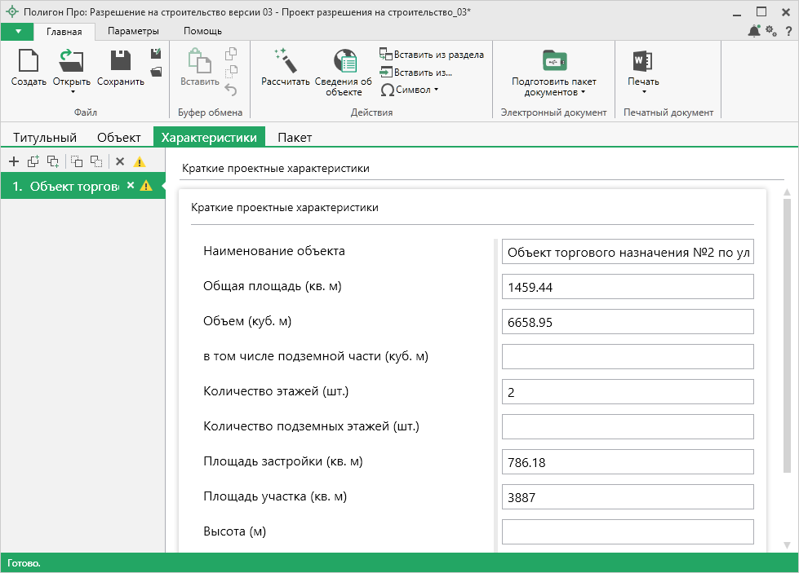Run the Рассчитать magic wand tool
The width and height of the screenshot is (799, 573).
(285, 62)
